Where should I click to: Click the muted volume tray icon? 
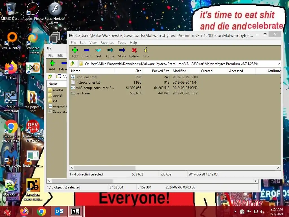(x=262, y=211)
